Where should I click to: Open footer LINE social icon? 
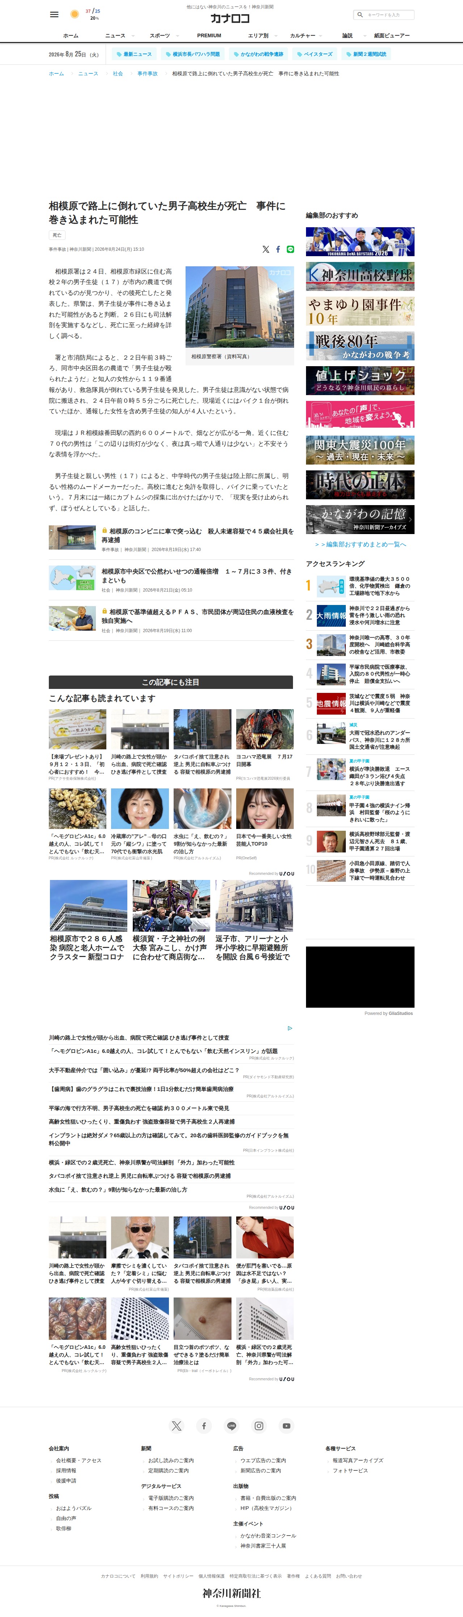(x=231, y=1426)
